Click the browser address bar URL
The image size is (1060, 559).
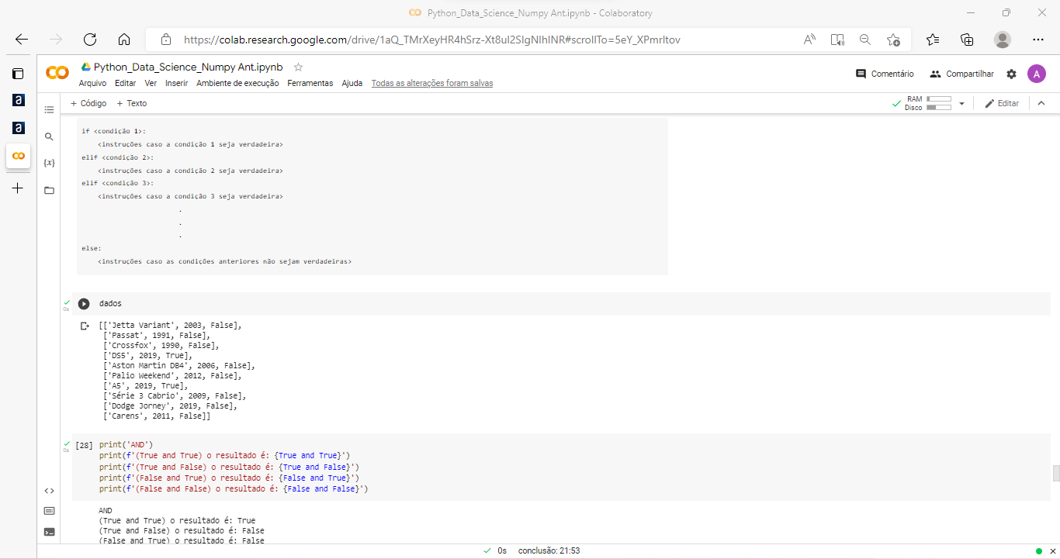coord(432,40)
